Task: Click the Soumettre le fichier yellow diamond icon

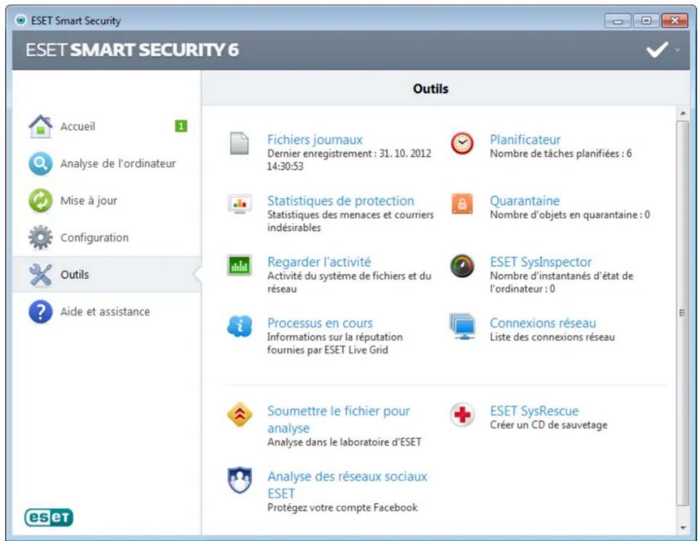Action: pyautogui.click(x=239, y=415)
